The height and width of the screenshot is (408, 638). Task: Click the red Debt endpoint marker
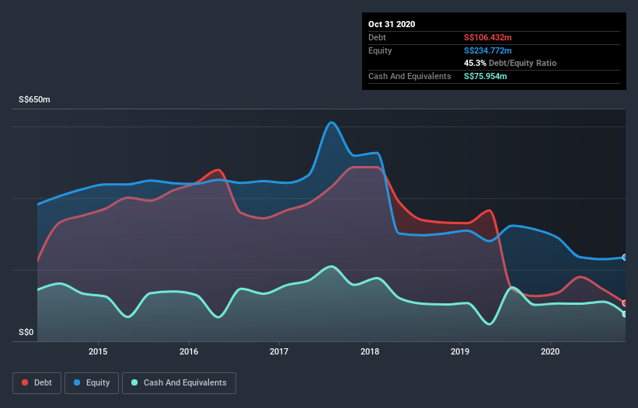pos(625,303)
